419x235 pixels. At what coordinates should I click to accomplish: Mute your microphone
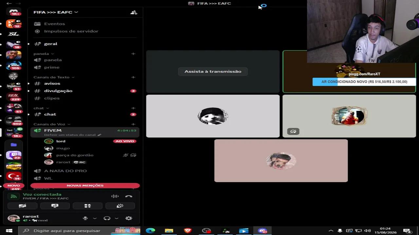(x=85, y=218)
